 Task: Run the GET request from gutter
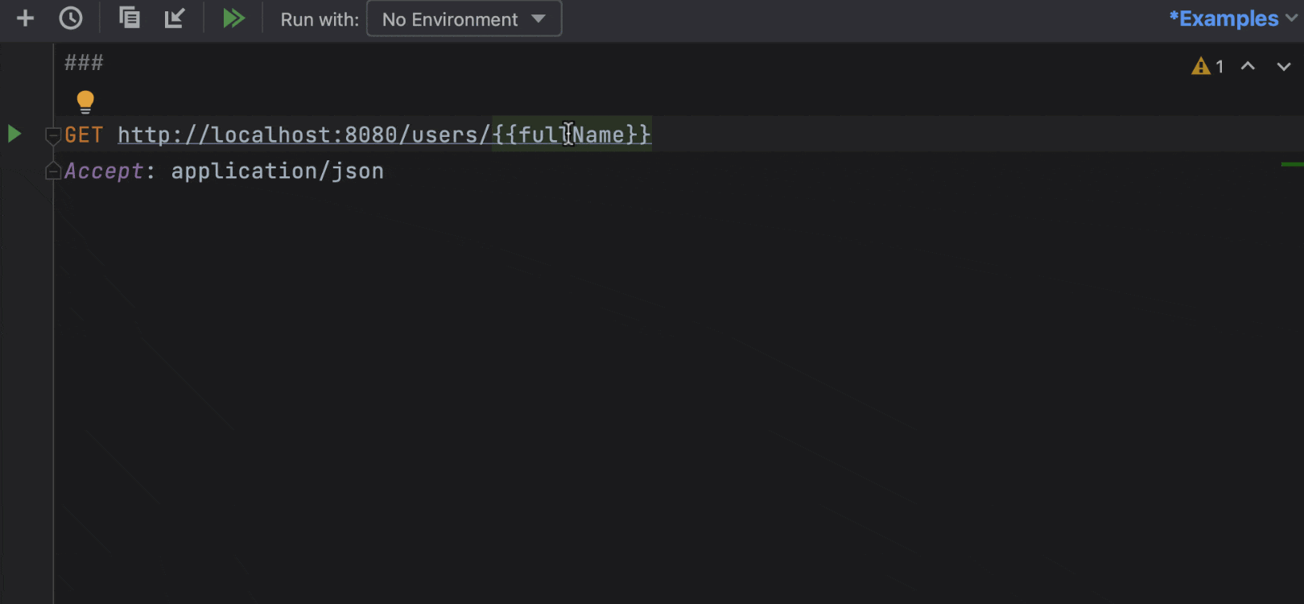pyautogui.click(x=14, y=134)
